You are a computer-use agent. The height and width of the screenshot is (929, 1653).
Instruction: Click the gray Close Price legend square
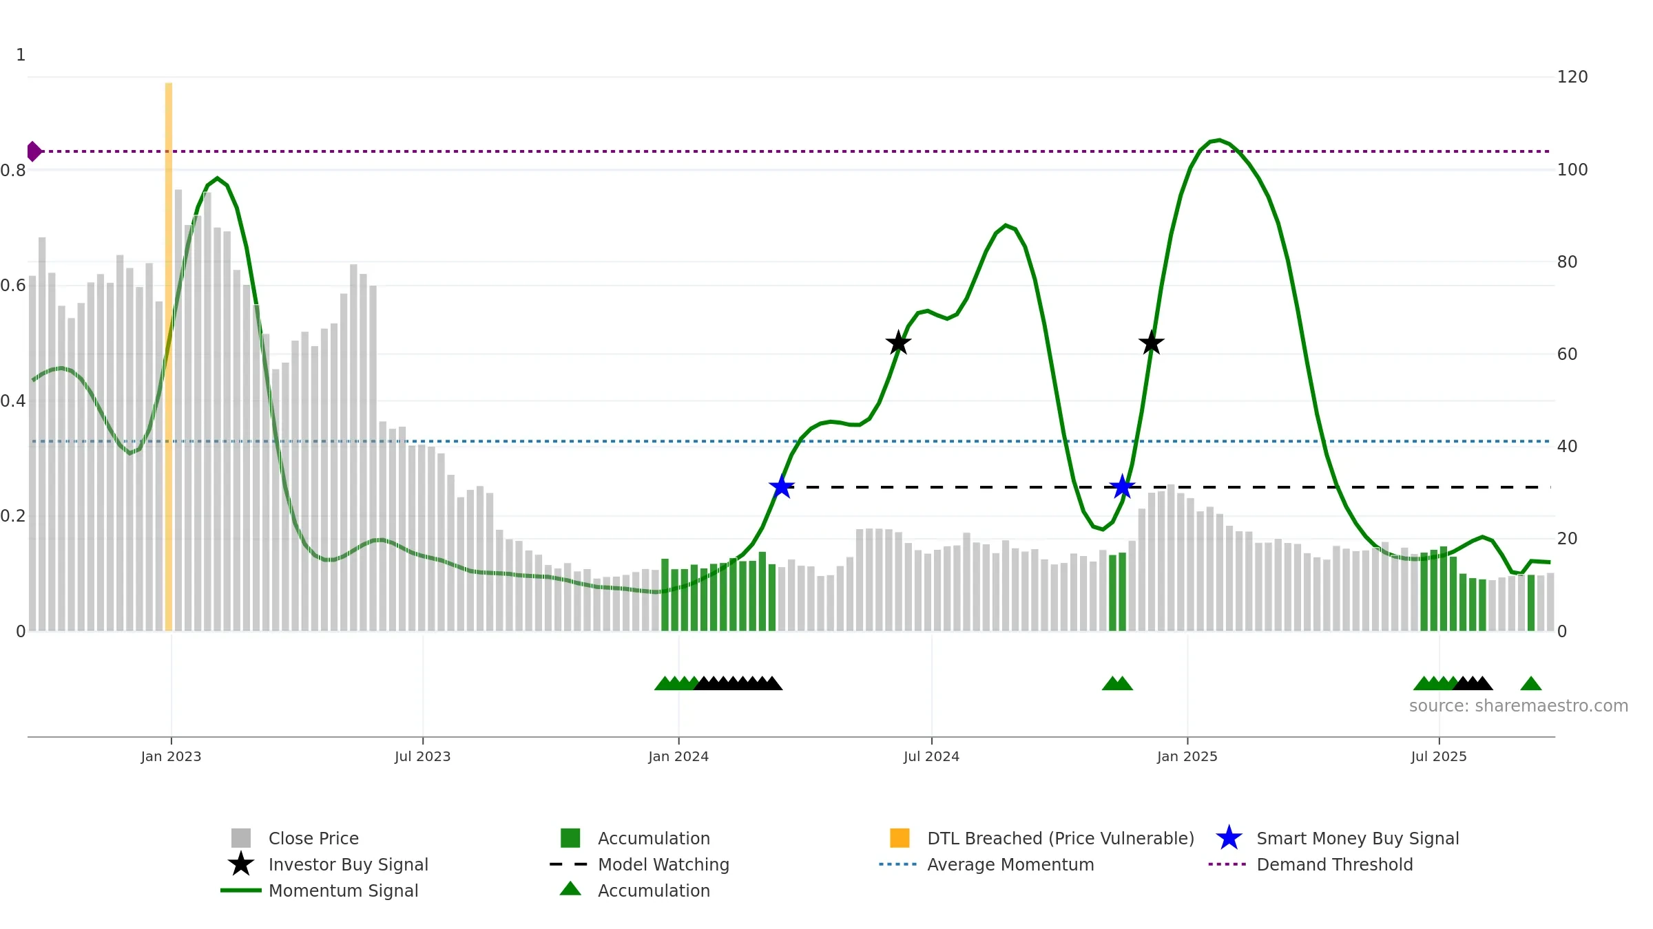(241, 838)
